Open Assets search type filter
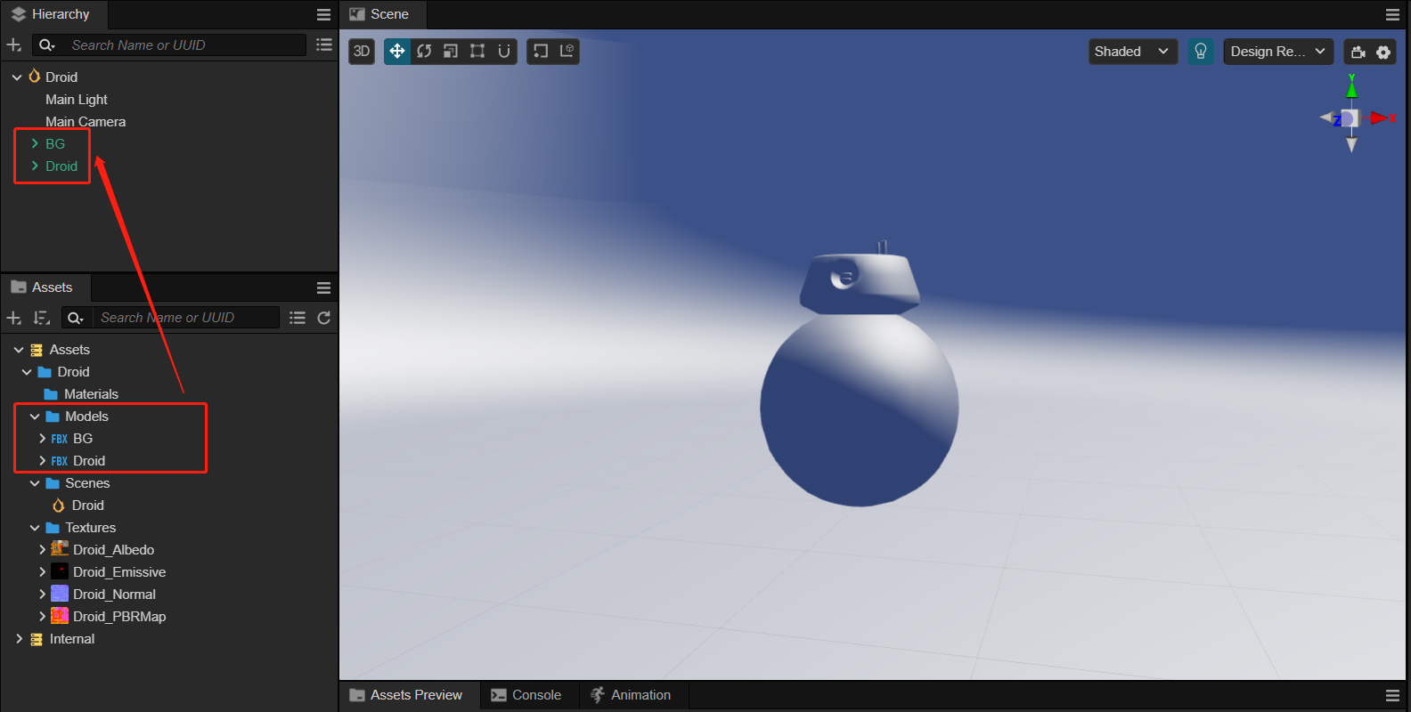The height and width of the screenshot is (712, 1411). [x=76, y=318]
